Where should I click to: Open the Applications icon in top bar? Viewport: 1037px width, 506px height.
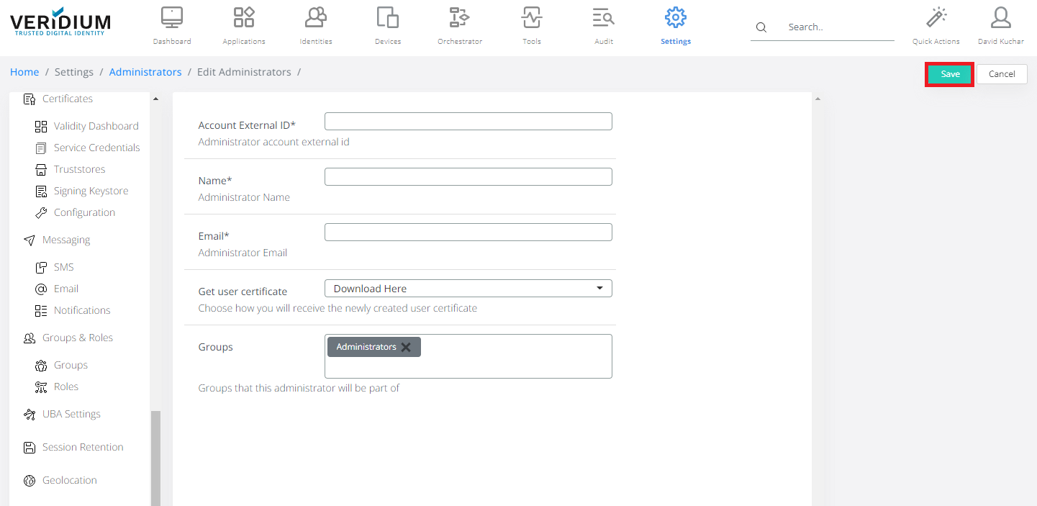coord(244,17)
